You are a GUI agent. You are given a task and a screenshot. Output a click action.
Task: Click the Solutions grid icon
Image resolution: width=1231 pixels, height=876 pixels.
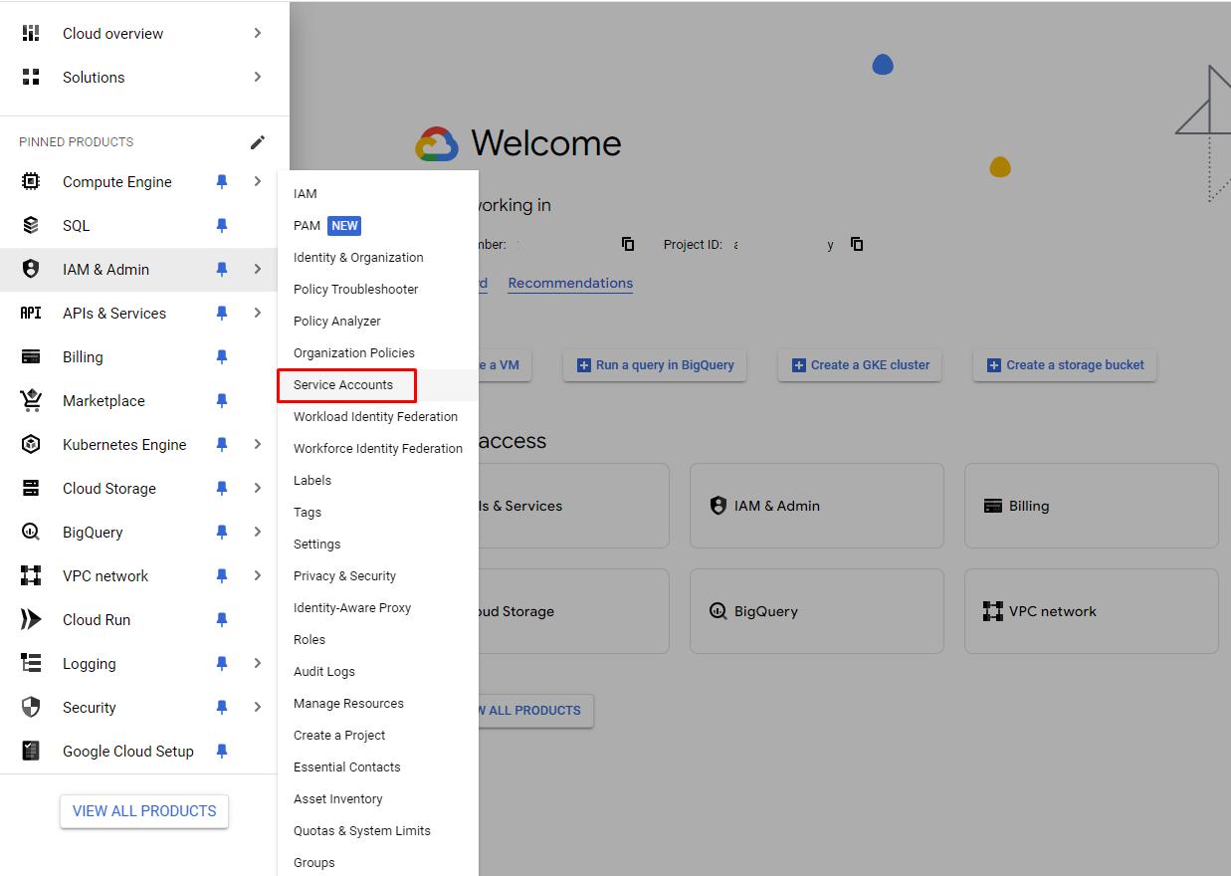31,77
